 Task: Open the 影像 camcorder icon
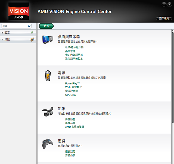click(x=48, y=112)
